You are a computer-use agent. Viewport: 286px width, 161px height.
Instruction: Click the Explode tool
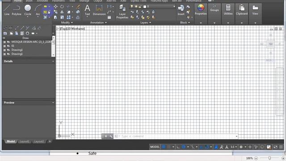point(78,12)
